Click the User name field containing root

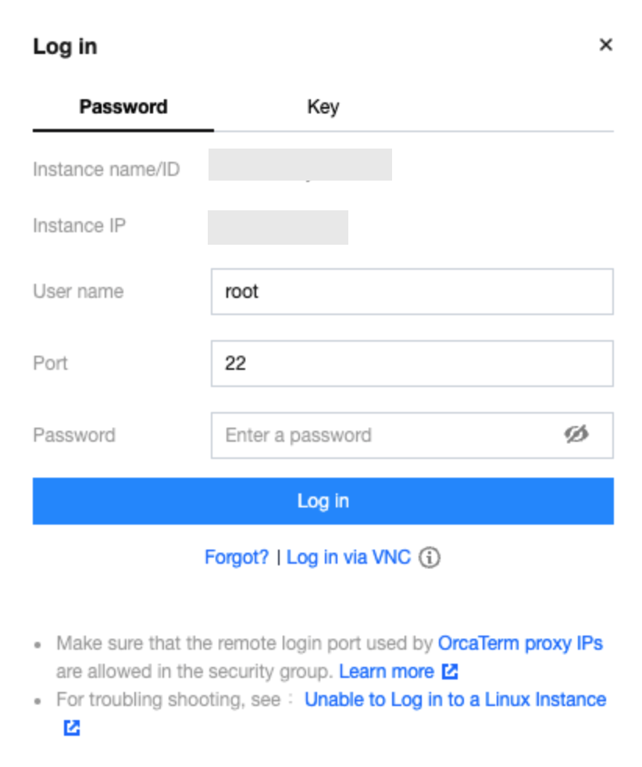[412, 292]
